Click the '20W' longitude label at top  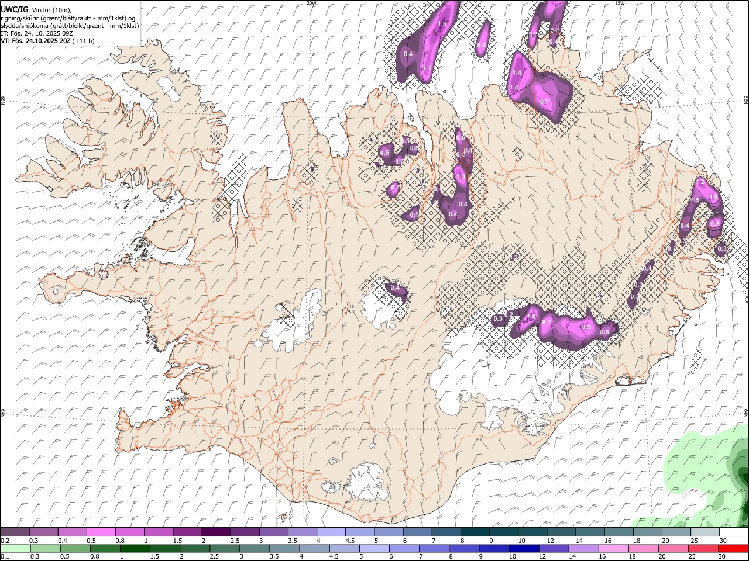(x=311, y=3)
